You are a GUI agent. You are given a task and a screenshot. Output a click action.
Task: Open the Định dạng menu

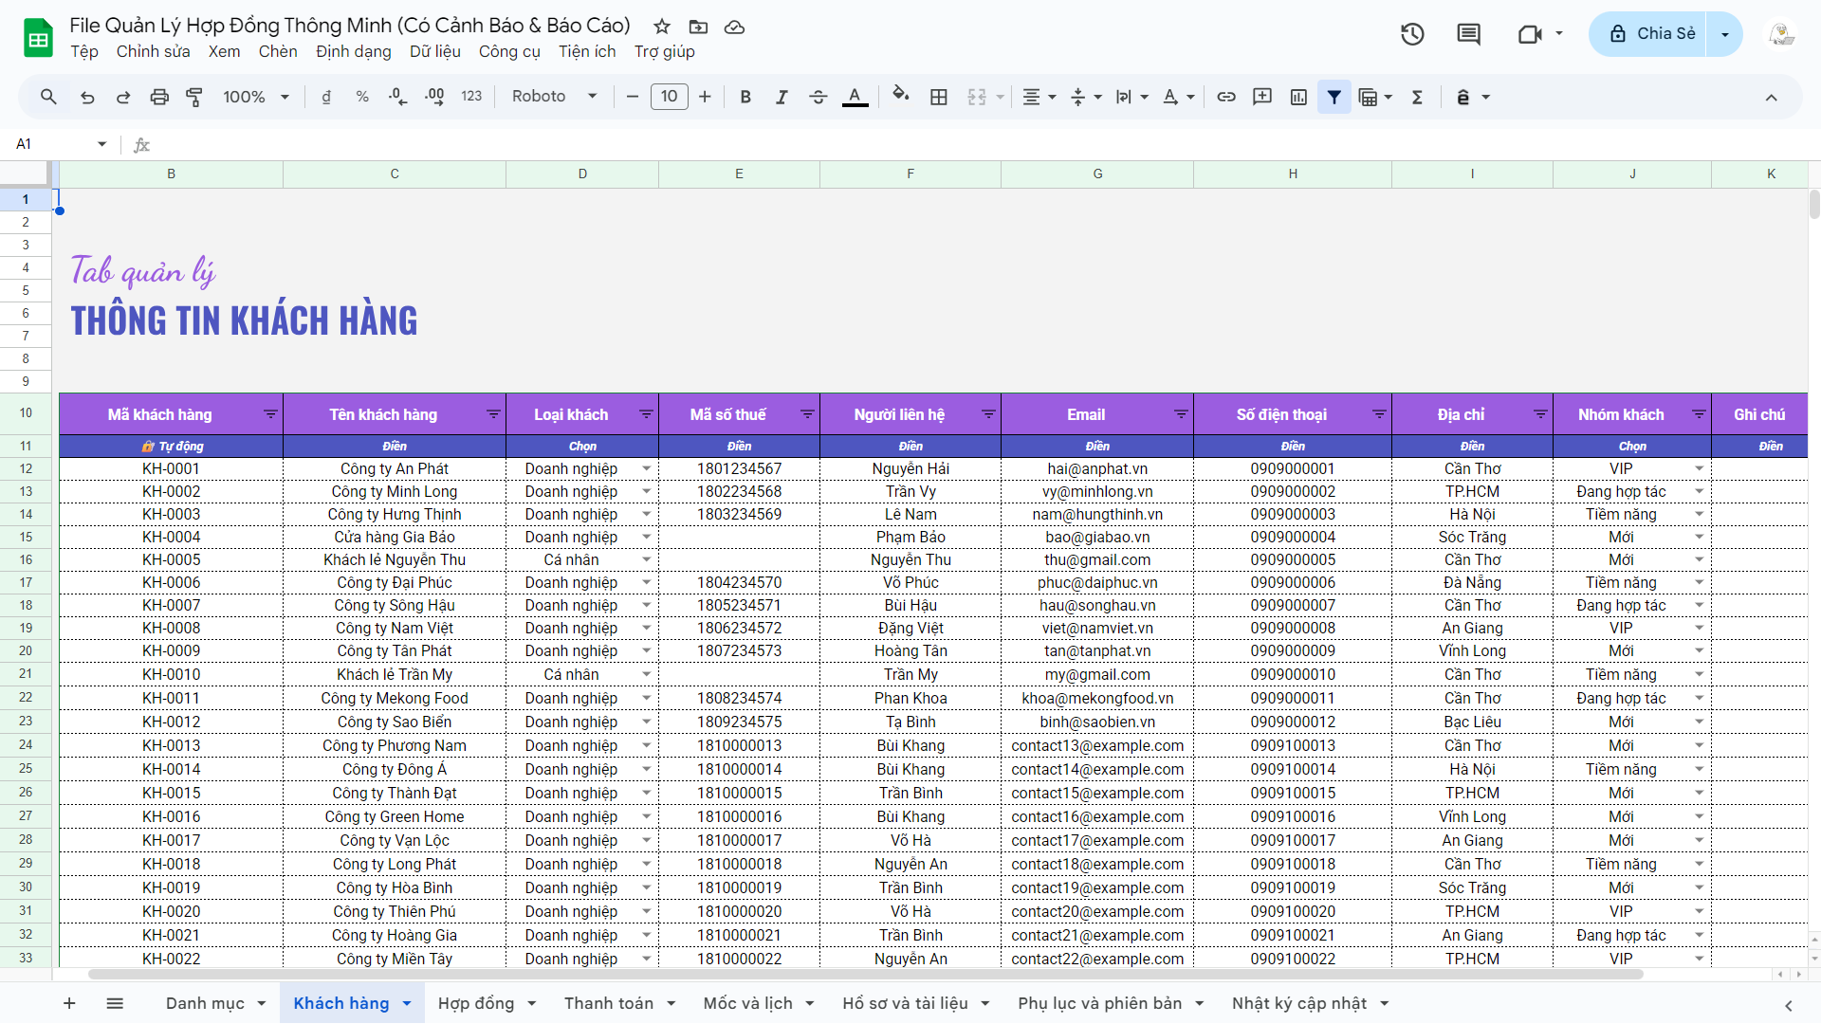pyautogui.click(x=353, y=51)
